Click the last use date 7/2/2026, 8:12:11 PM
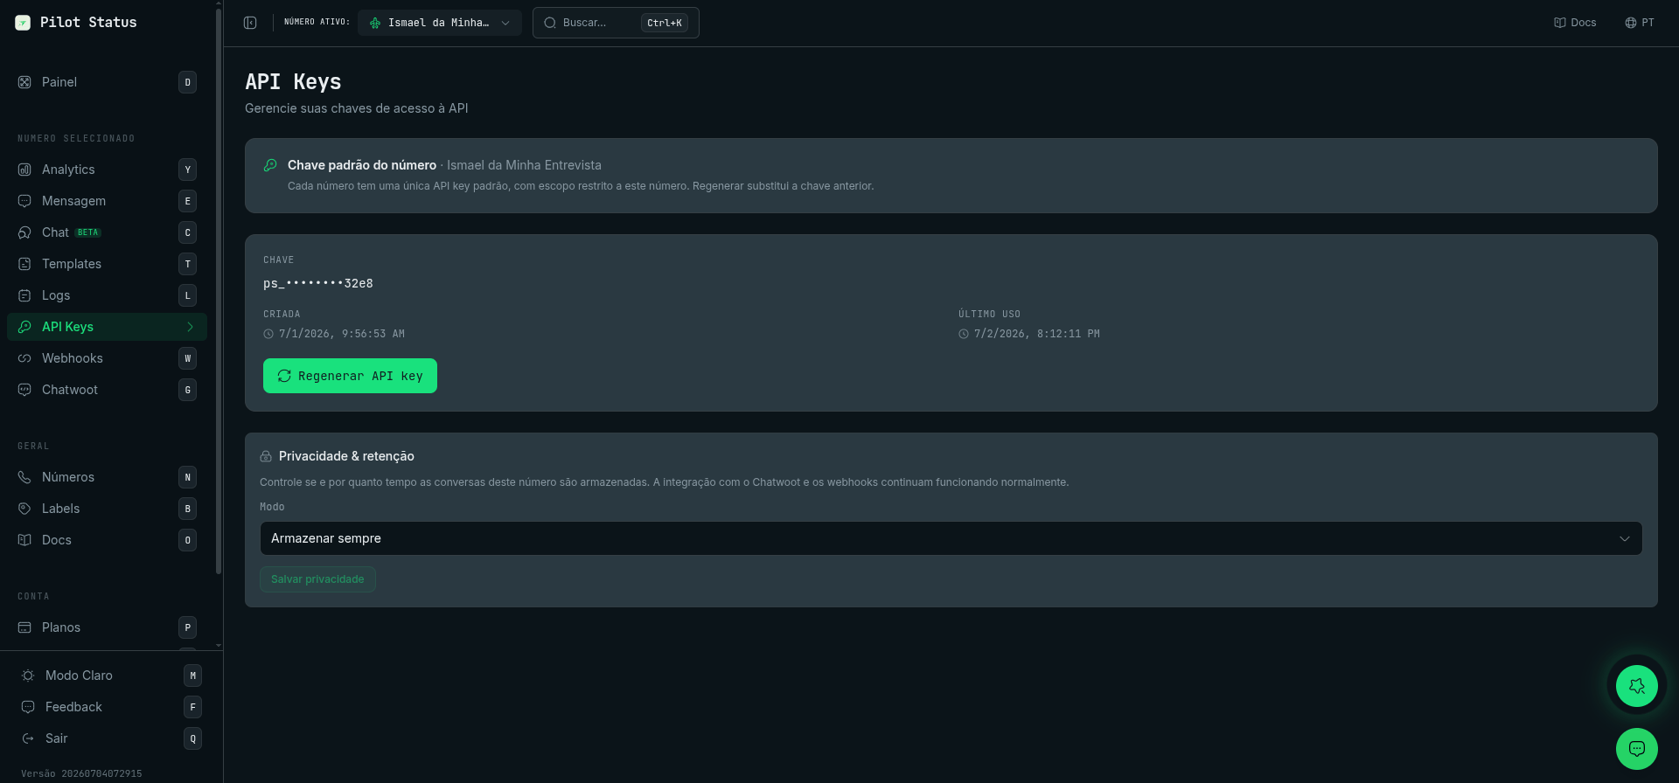 coord(1037,334)
